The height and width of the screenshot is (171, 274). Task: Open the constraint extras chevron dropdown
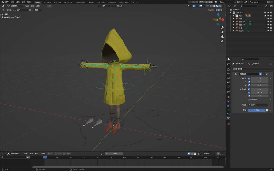click(264, 74)
